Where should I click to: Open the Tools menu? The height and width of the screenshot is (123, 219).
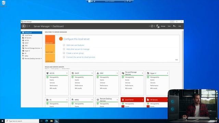point(169,26)
